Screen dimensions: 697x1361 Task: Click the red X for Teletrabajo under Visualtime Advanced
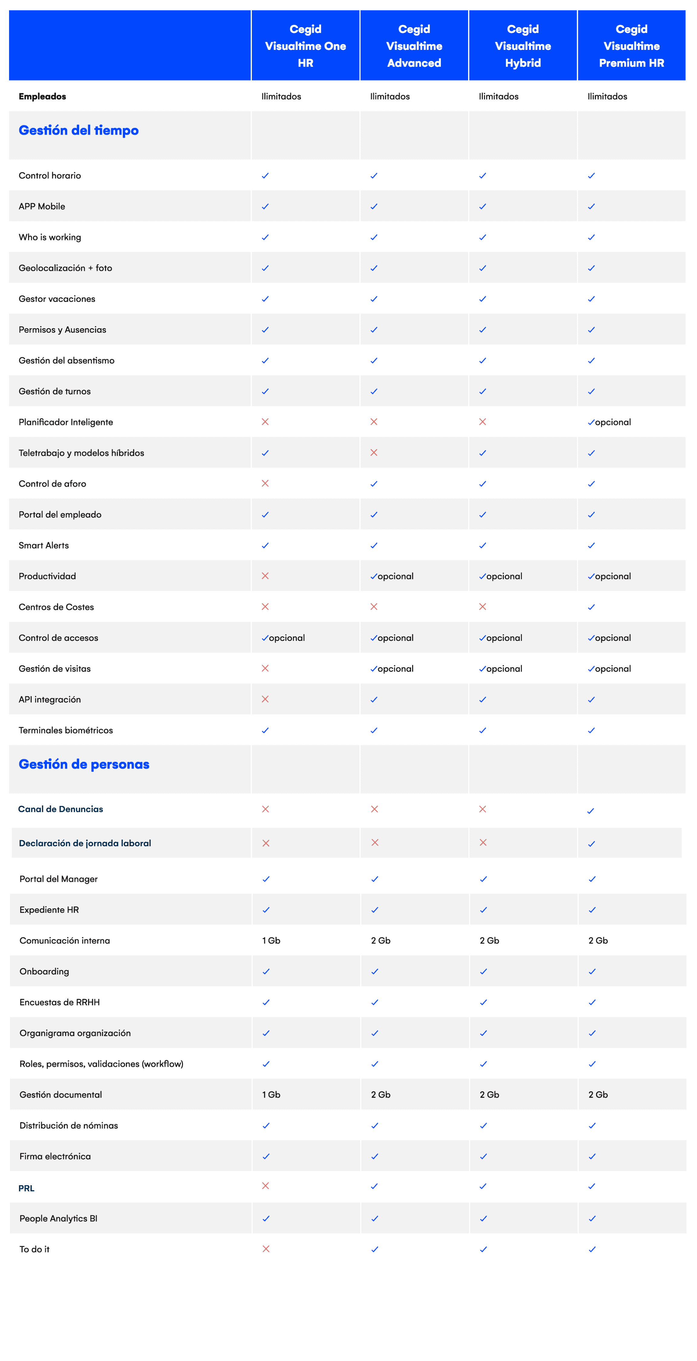pyautogui.click(x=374, y=452)
